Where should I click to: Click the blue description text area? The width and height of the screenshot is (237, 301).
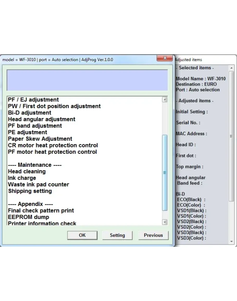click(x=87, y=80)
